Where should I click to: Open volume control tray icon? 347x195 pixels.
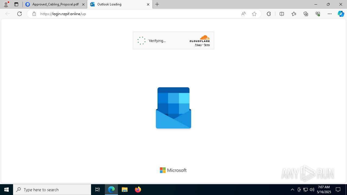pyautogui.click(x=312, y=190)
